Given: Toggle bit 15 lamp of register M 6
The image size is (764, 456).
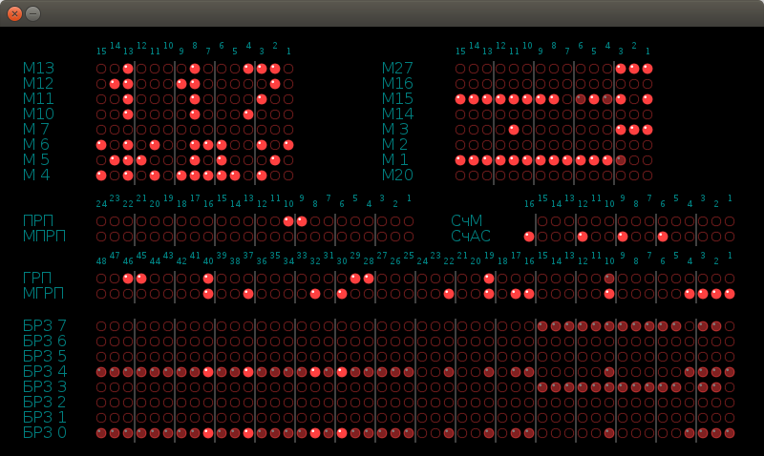Looking at the screenshot, I should tap(101, 145).
